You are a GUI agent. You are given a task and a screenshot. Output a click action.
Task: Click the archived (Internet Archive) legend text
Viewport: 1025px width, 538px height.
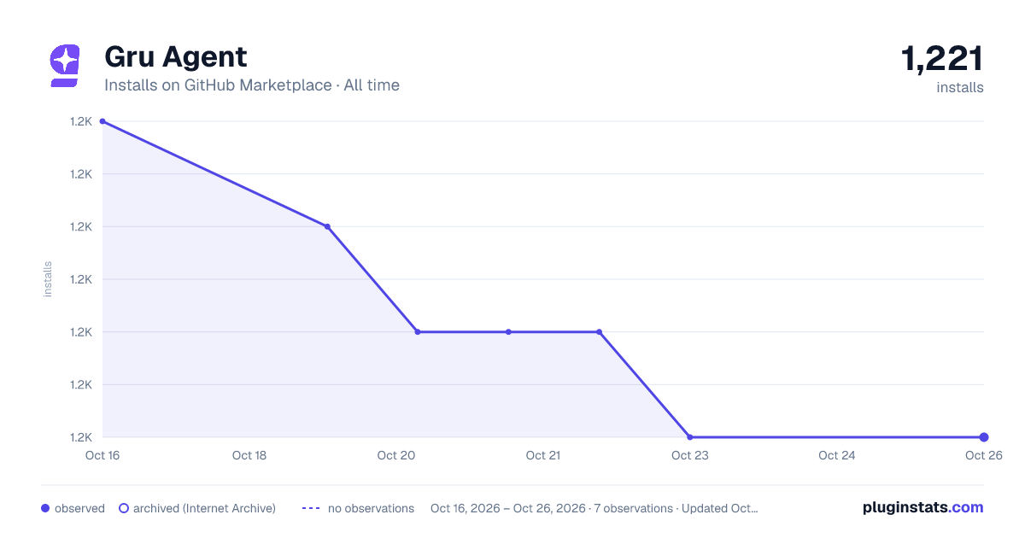[204, 508]
